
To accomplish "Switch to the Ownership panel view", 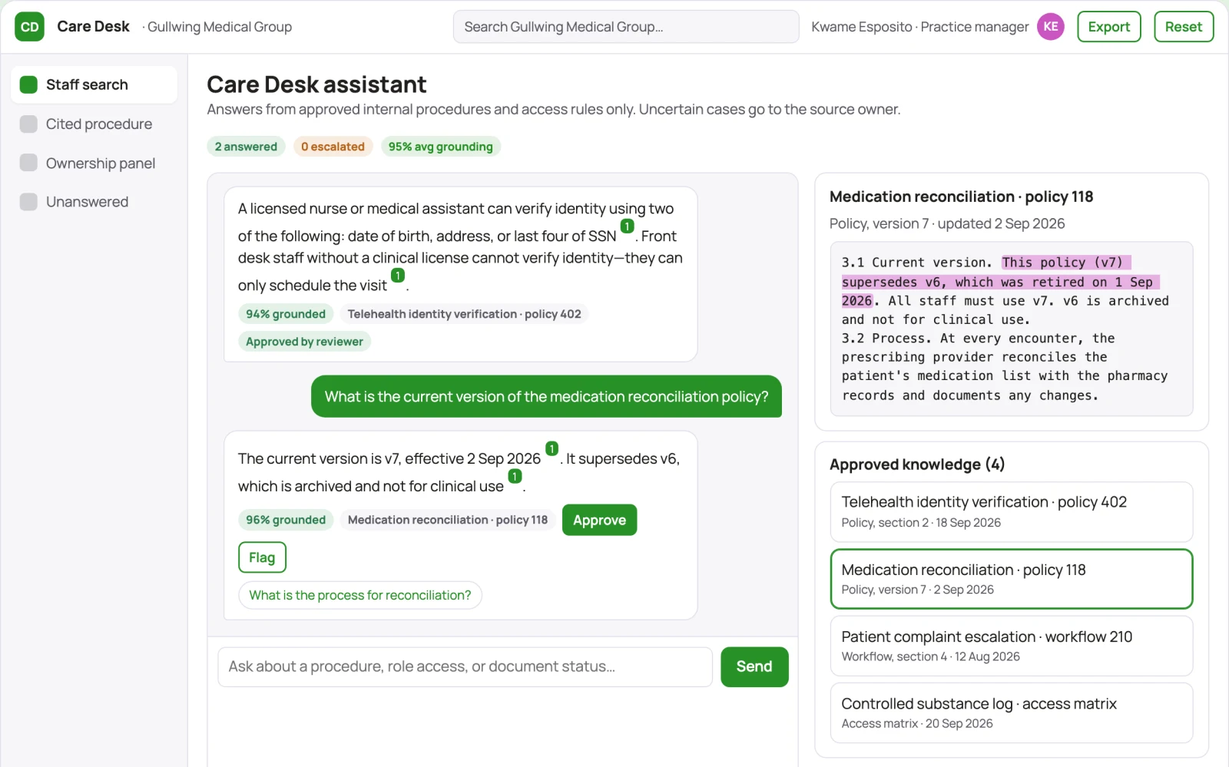I will (94, 163).
